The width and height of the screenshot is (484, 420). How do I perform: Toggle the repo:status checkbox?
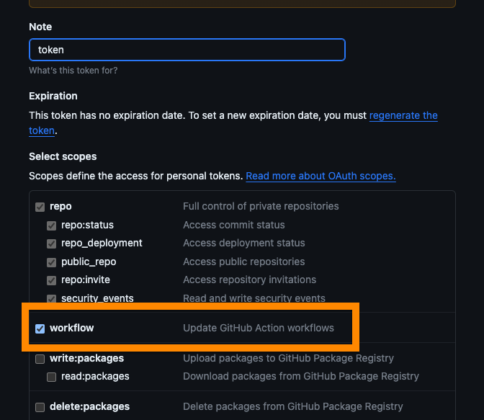[x=52, y=225]
